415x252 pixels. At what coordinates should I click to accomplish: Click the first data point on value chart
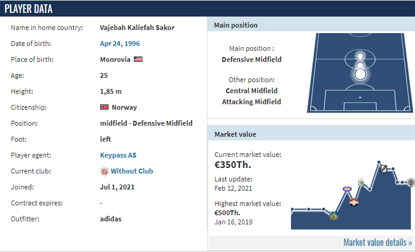click(x=292, y=209)
